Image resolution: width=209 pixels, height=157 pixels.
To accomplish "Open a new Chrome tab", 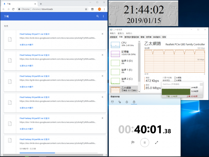I will [41, 4].
